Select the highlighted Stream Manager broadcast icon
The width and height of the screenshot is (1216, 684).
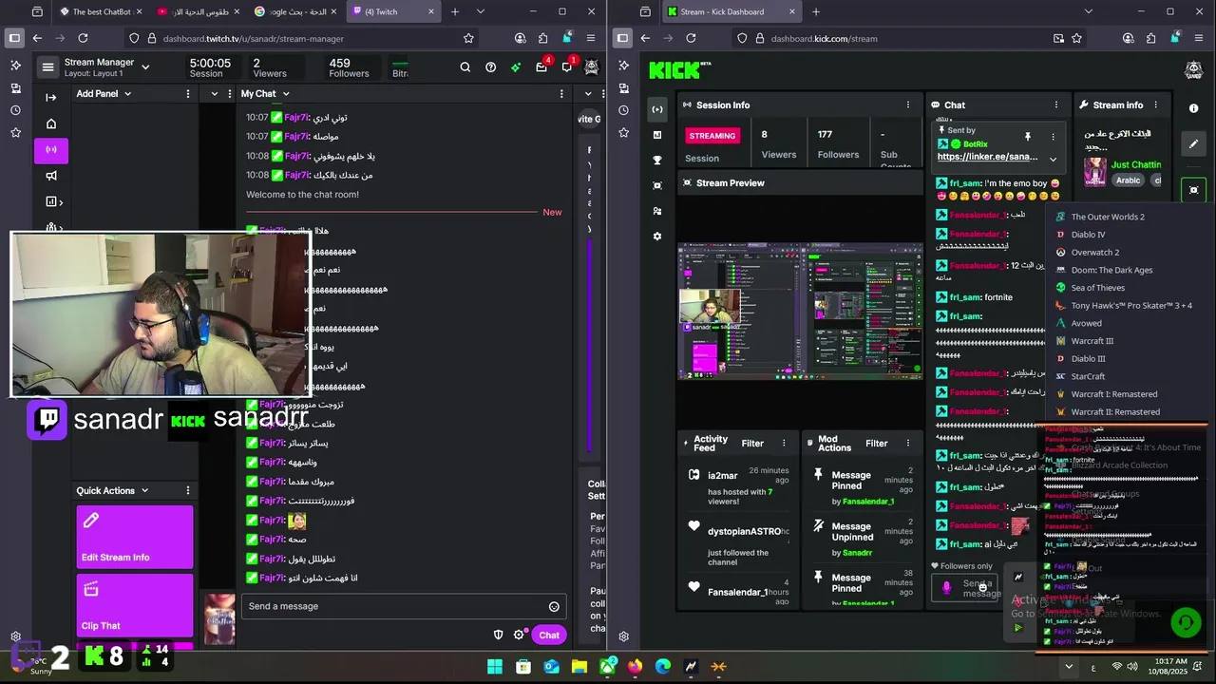51,149
